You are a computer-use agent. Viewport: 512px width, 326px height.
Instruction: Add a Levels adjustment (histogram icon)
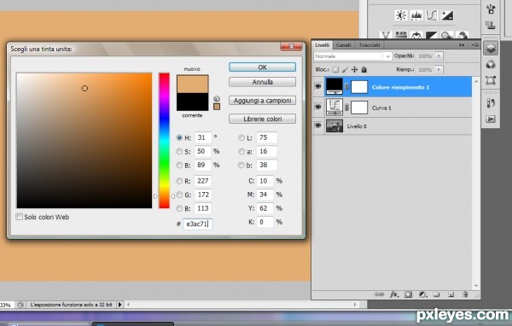416,15
